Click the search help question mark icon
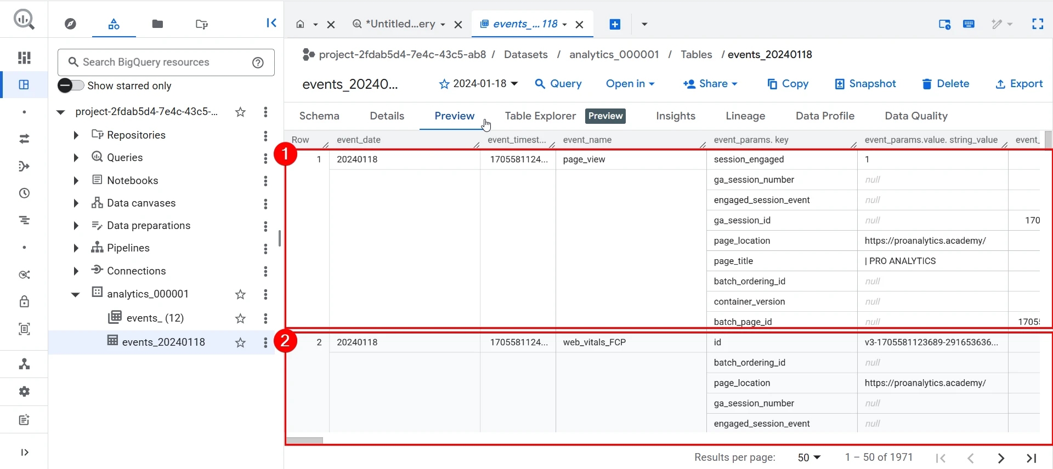 click(x=258, y=62)
